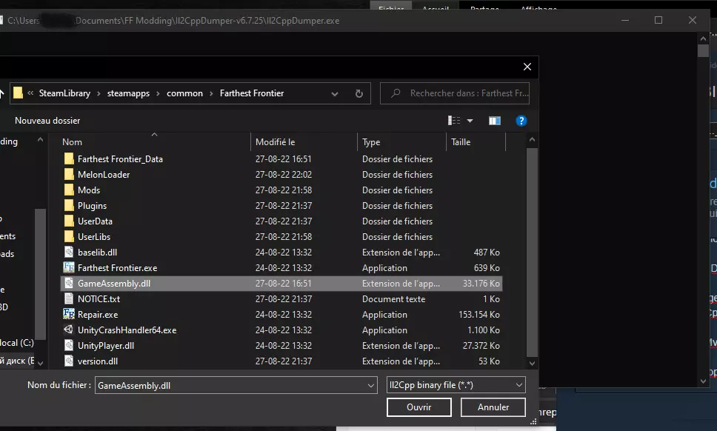This screenshot has width=717, height=431.
Task: Select the Repair.exe icon
Action: point(69,315)
